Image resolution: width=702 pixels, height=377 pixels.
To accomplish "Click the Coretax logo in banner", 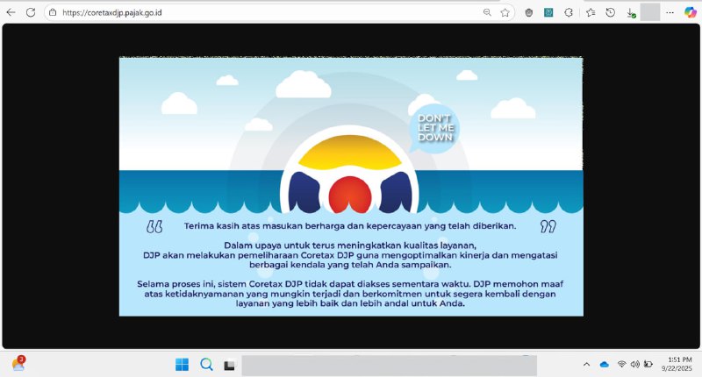I will point(350,177).
